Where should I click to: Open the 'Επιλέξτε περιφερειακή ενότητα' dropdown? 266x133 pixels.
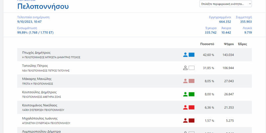click(x=225, y=4)
